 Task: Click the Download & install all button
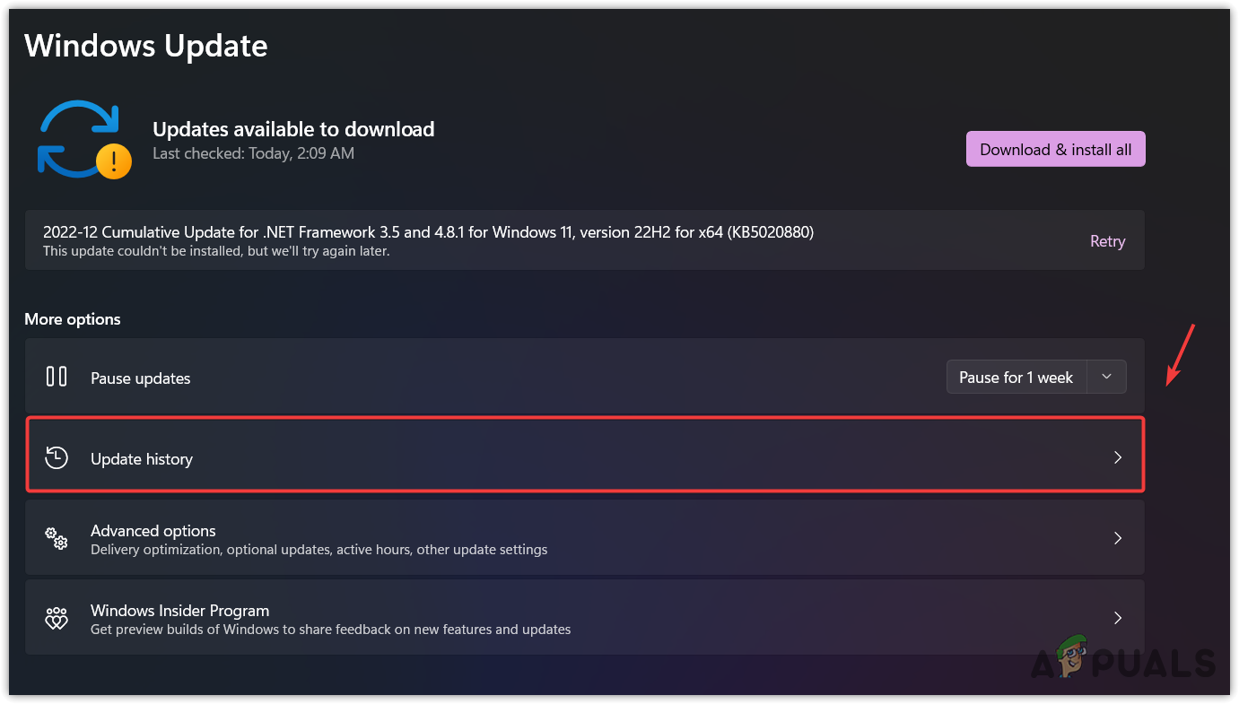(1055, 148)
